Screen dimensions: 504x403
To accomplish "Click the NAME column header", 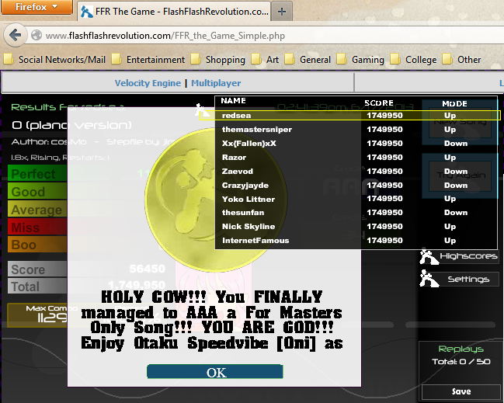I will click(x=233, y=101).
